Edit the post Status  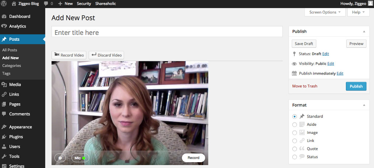click(x=325, y=54)
